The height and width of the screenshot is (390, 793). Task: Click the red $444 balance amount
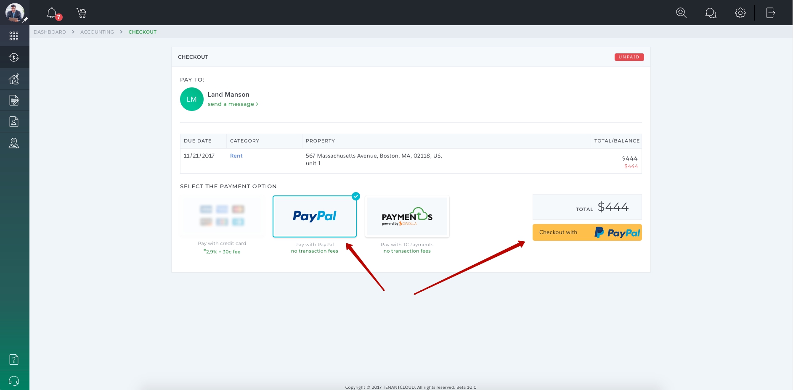coord(631,166)
